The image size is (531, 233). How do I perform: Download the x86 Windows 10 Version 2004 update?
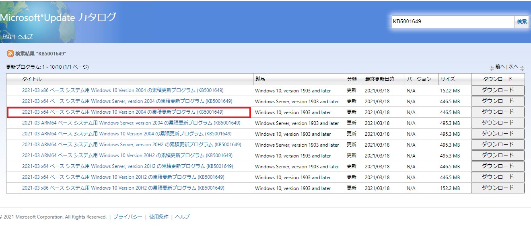coord(498,90)
